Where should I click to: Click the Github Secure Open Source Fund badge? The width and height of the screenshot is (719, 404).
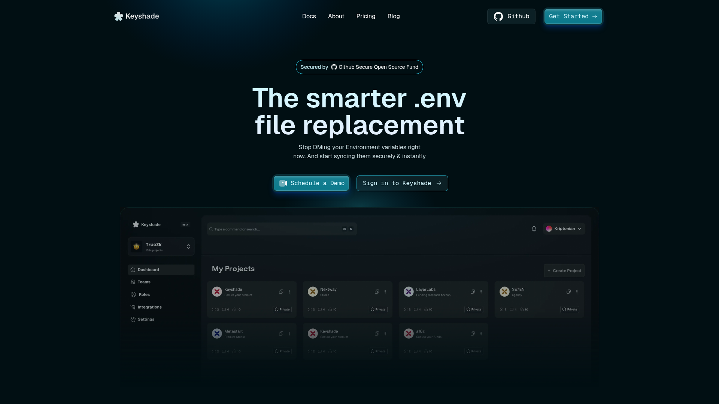point(359,67)
